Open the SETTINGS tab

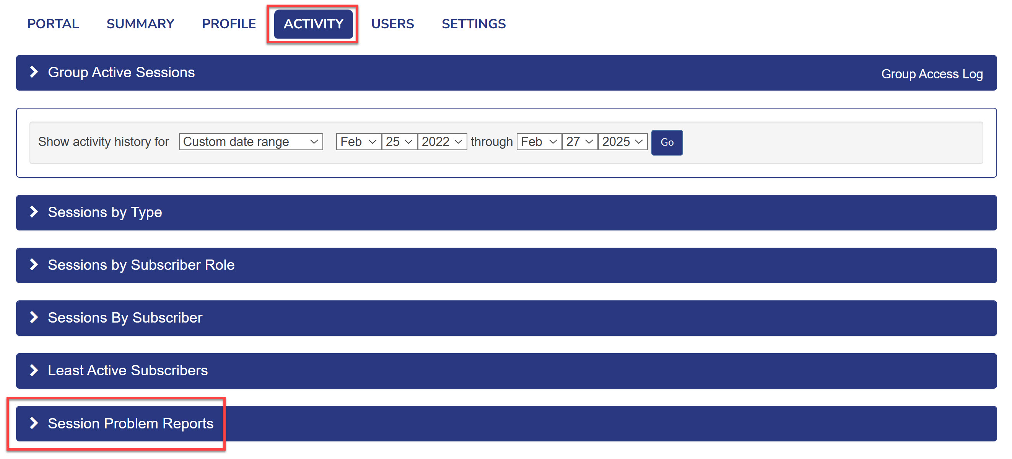[473, 24]
